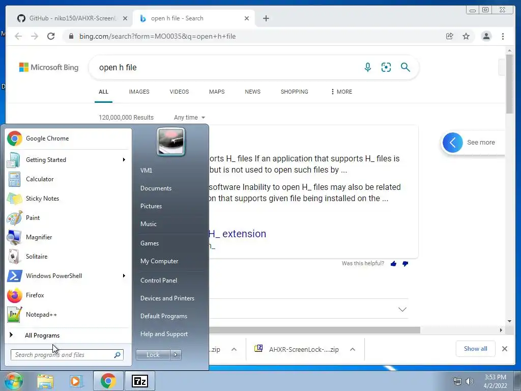
Task: Bookmark this page with the star icon
Action: click(466, 36)
